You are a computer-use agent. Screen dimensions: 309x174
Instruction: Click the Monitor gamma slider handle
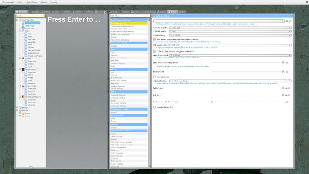[x=212, y=102]
